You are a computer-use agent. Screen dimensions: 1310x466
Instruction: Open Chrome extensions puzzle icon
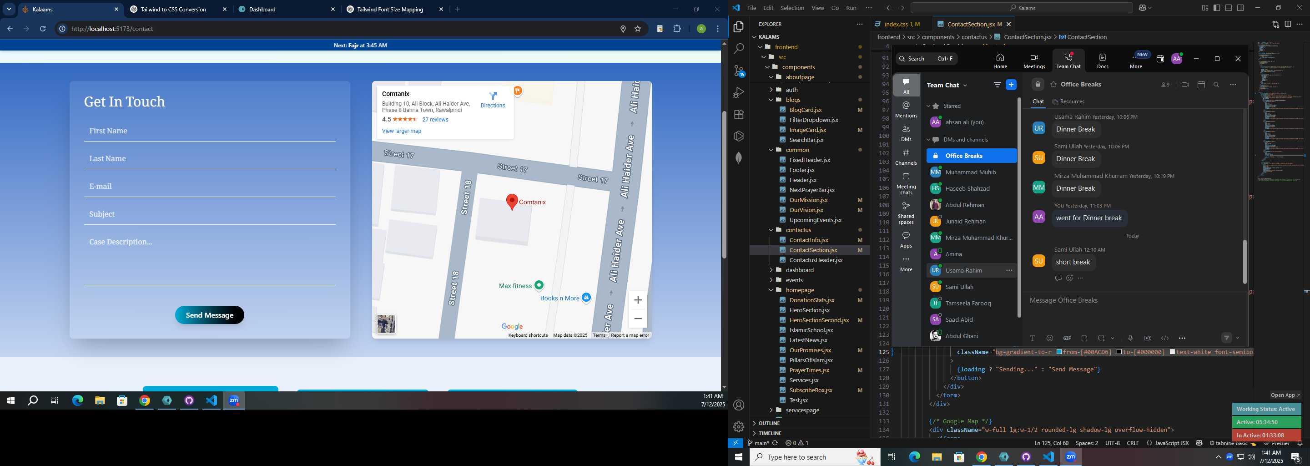tap(677, 29)
